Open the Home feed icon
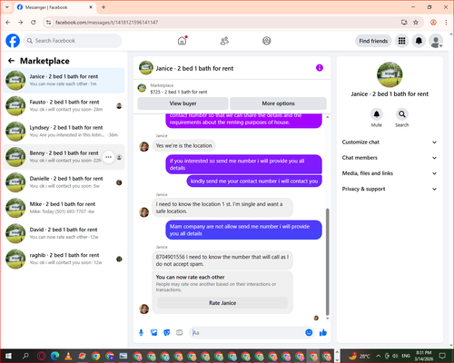Viewport: 454px width, 363px height. (182, 41)
